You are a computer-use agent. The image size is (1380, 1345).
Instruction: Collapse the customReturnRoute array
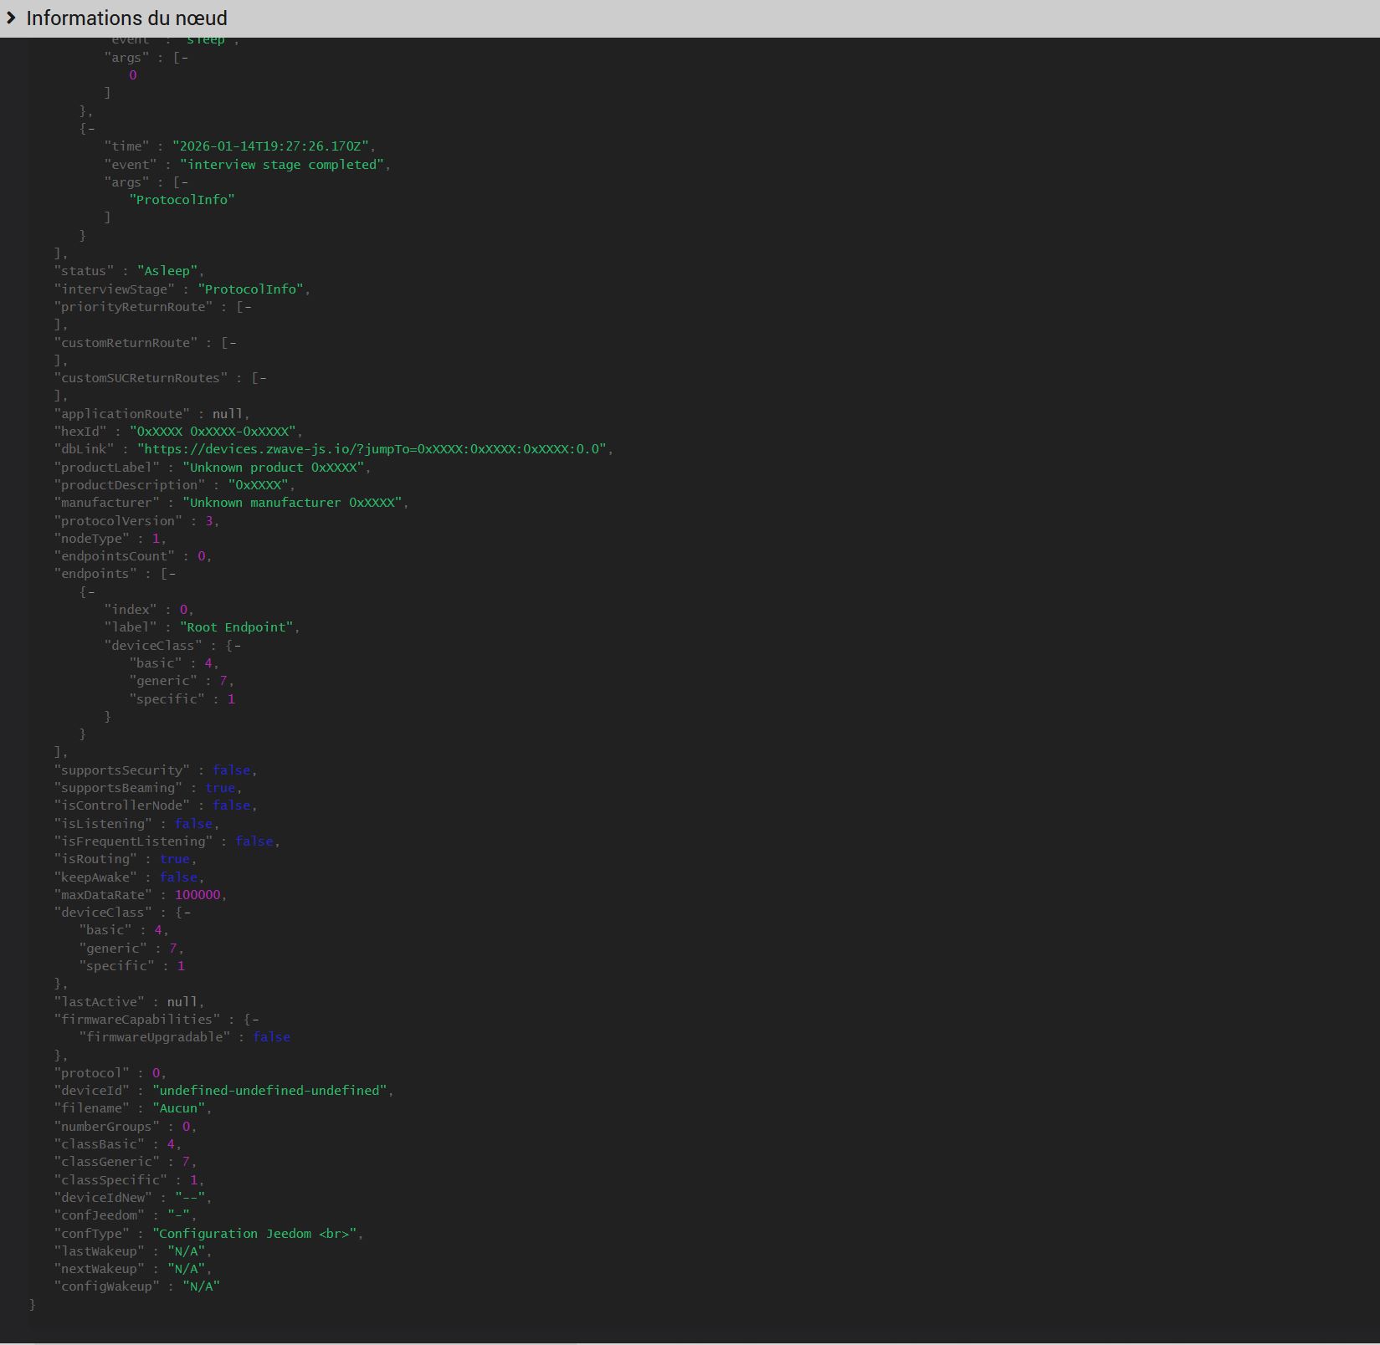coord(232,343)
